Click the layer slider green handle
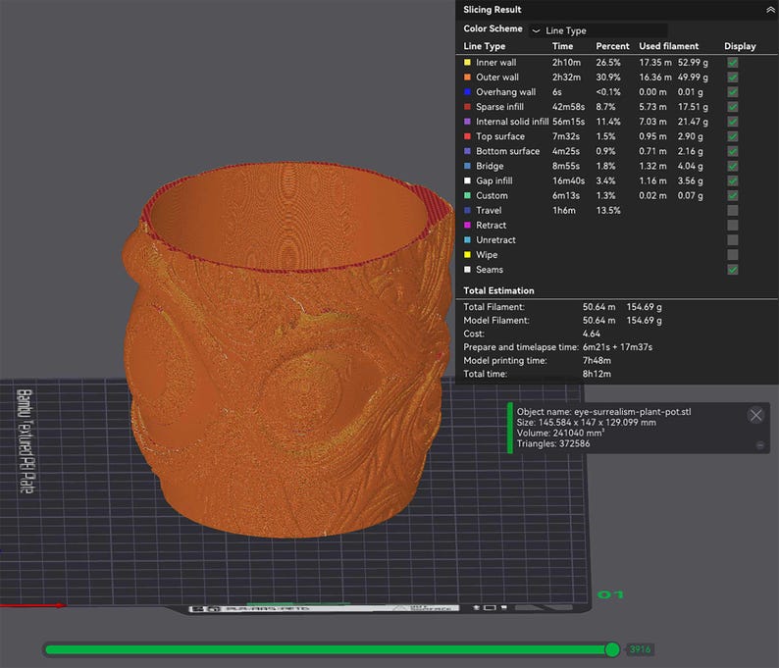Viewport: 779px width, 668px height. click(612, 649)
